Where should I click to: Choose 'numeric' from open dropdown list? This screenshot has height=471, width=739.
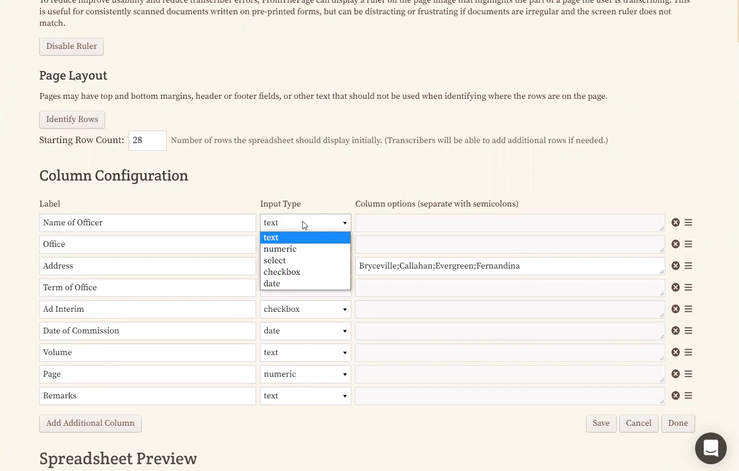coord(280,249)
